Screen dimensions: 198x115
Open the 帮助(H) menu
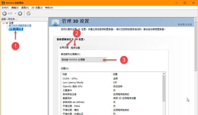click(x=49, y=7)
